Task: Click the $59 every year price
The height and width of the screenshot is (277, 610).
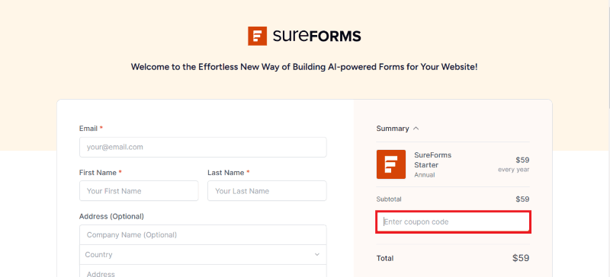Action: tap(514, 164)
